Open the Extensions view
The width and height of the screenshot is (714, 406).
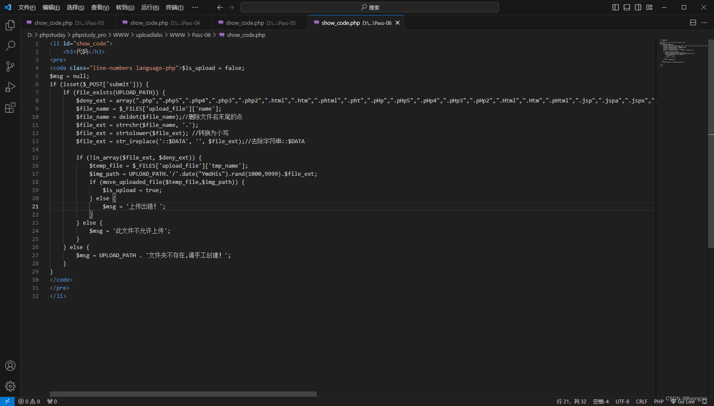(x=10, y=108)
